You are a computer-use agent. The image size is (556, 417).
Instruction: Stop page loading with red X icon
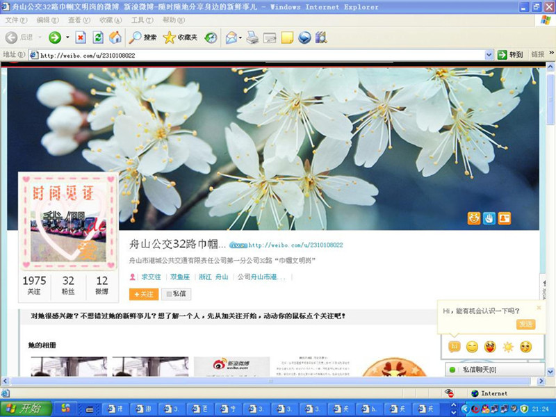(81, 38)
